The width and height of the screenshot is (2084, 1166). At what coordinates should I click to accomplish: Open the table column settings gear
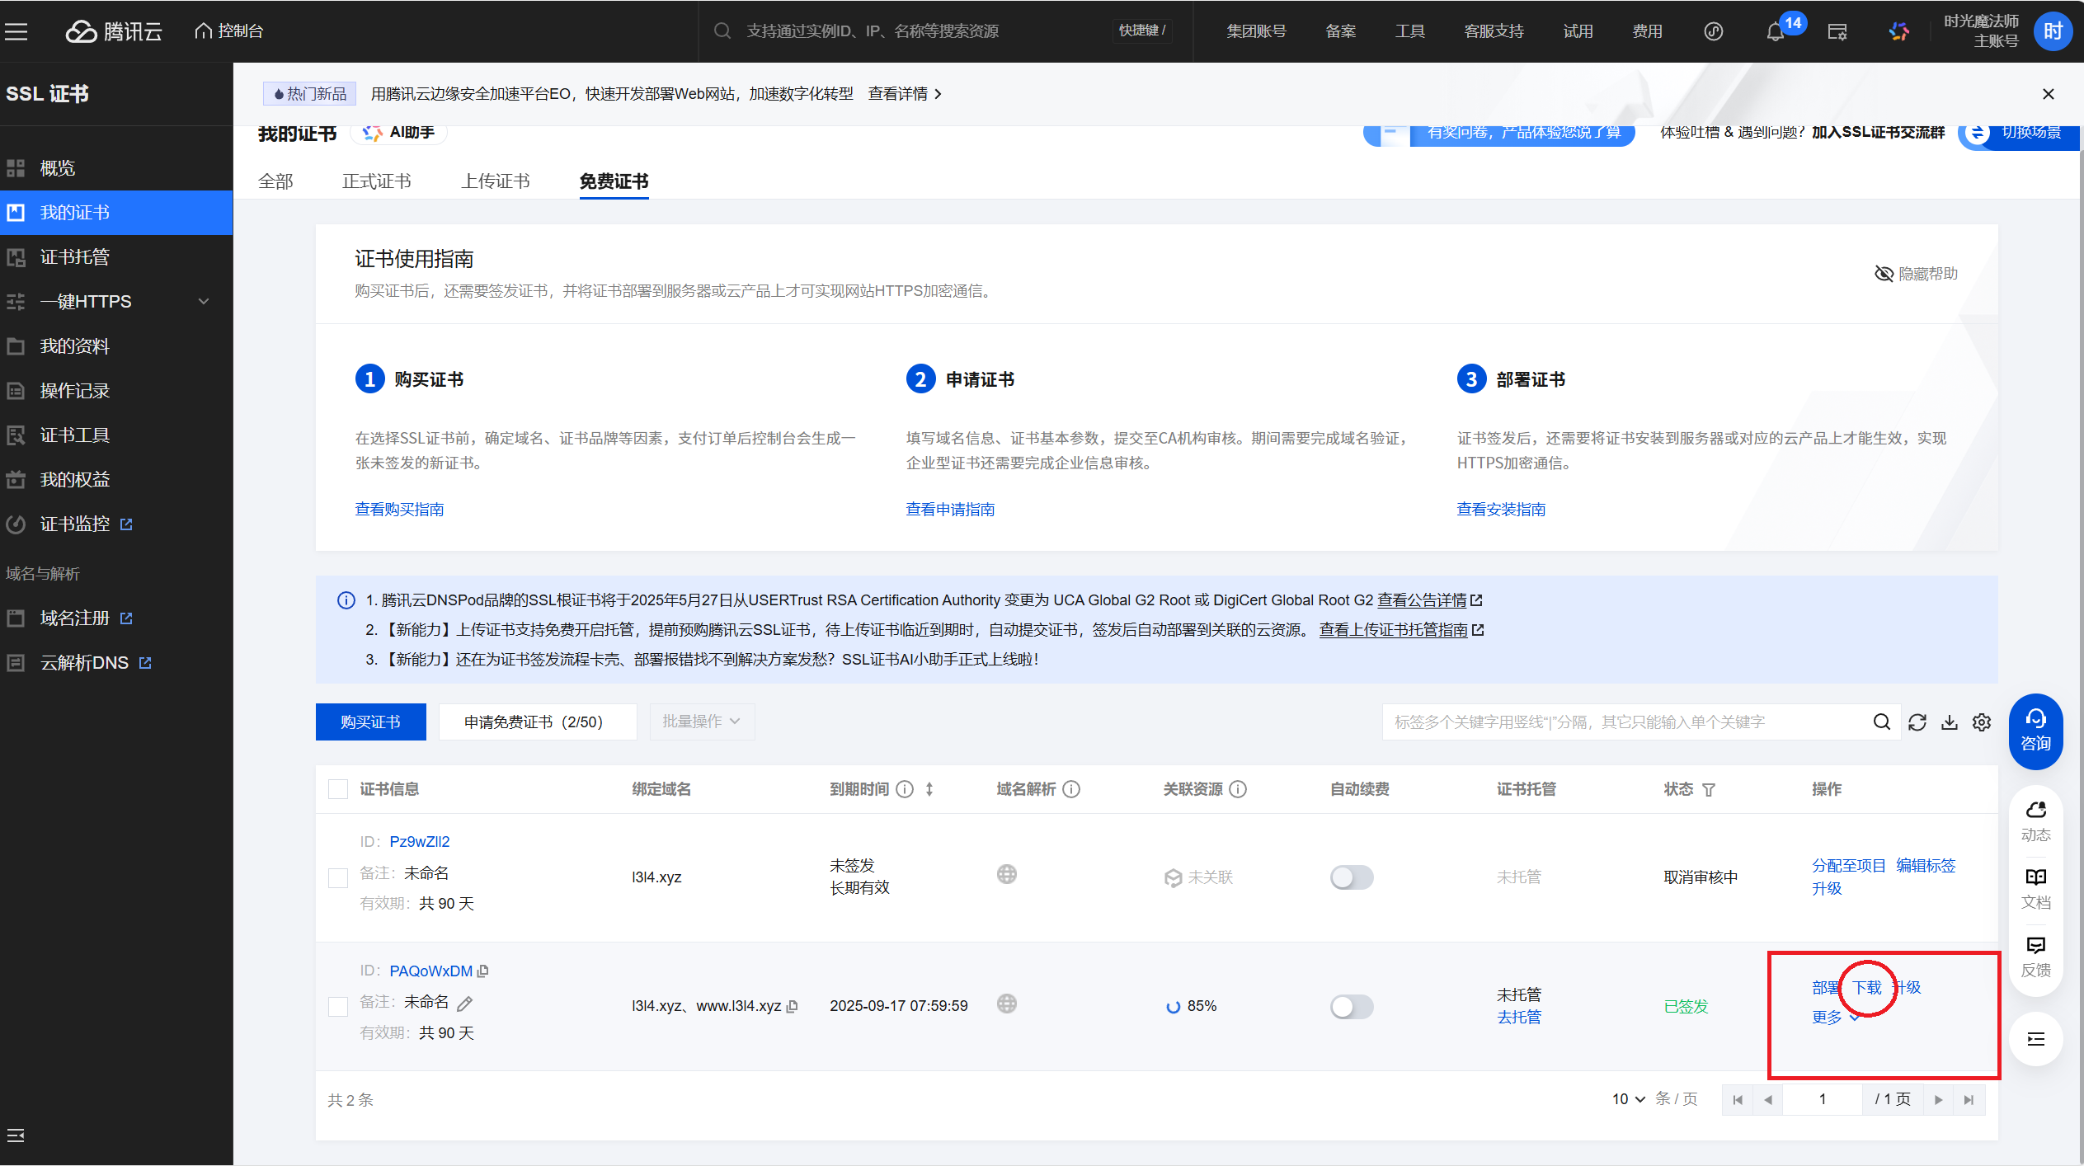(x=1982, y=722)
